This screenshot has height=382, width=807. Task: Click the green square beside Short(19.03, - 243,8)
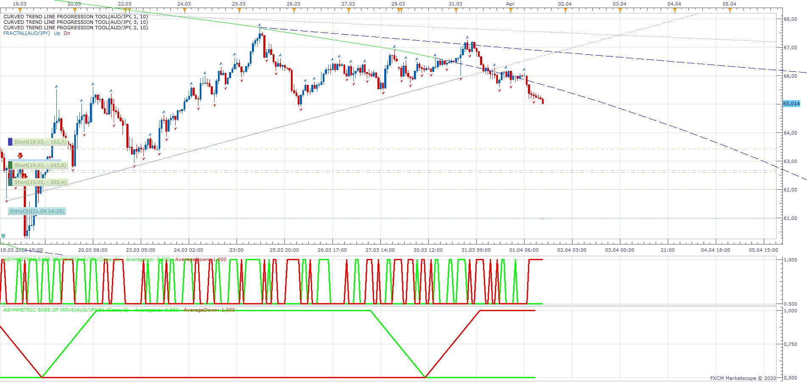coord(10,165)
